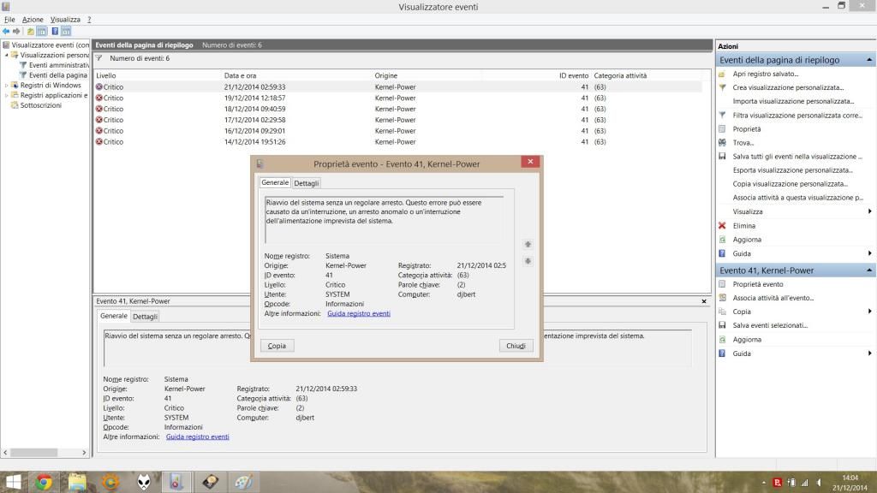Image resolution: width=877 pixels, height=493 pixels.
Task: Click the up arrow in event dialog
Action: pyautogui.click(x=528, y=244)
